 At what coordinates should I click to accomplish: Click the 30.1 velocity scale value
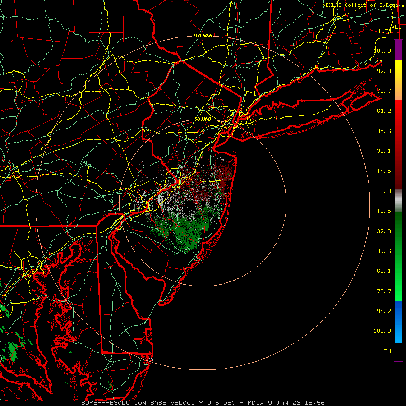pyautogui.click(x=384, y=151)
